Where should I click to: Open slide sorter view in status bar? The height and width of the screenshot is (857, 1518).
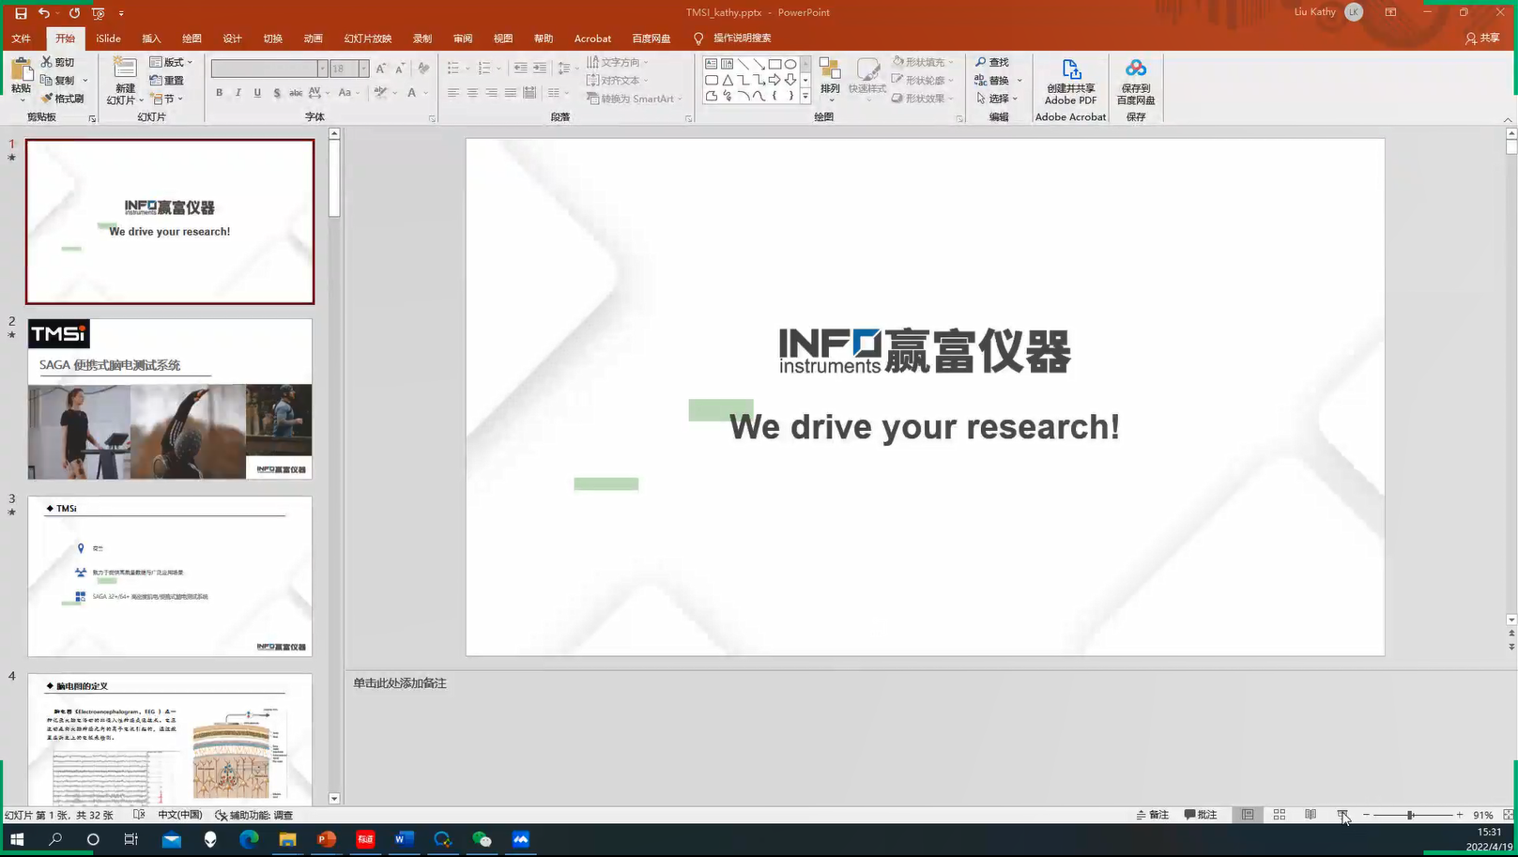click(1279, 815)
